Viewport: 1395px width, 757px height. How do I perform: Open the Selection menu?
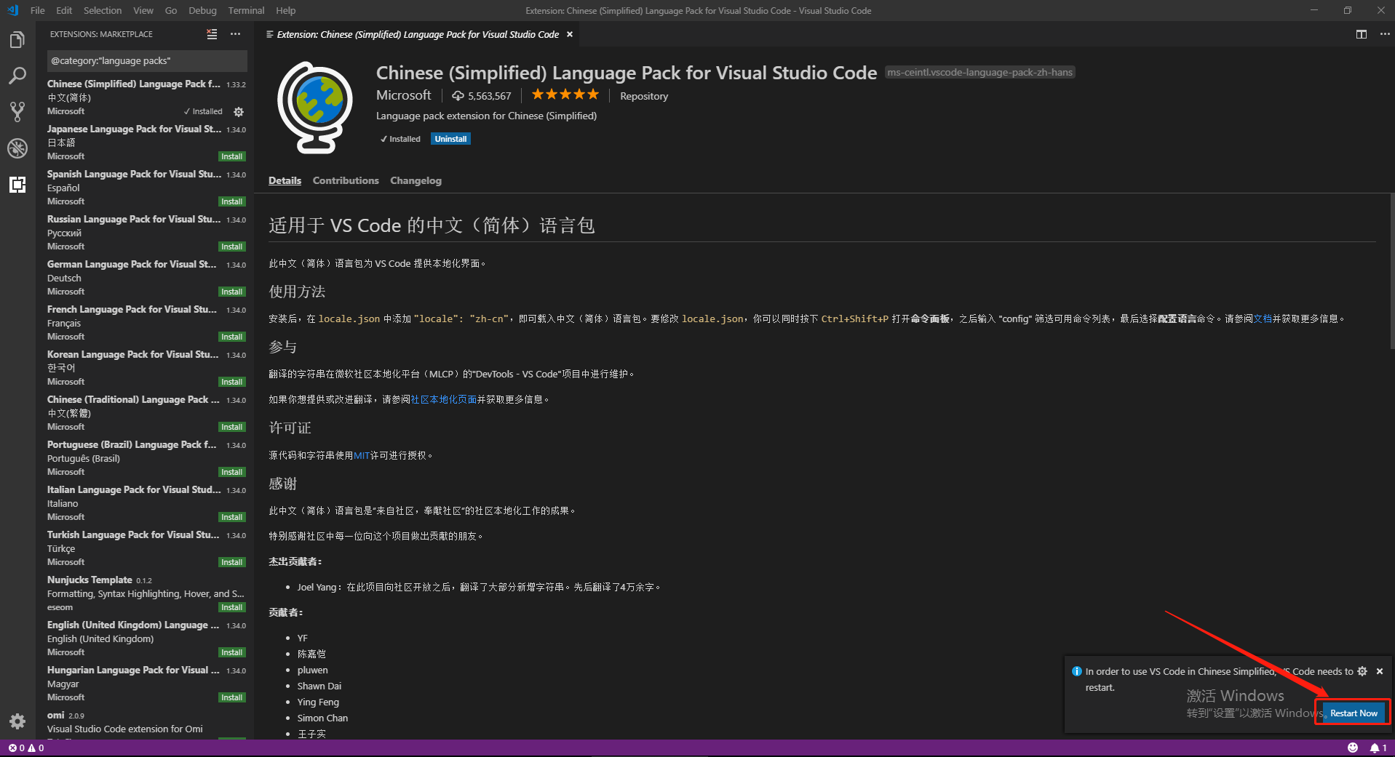tap(103, 10)
